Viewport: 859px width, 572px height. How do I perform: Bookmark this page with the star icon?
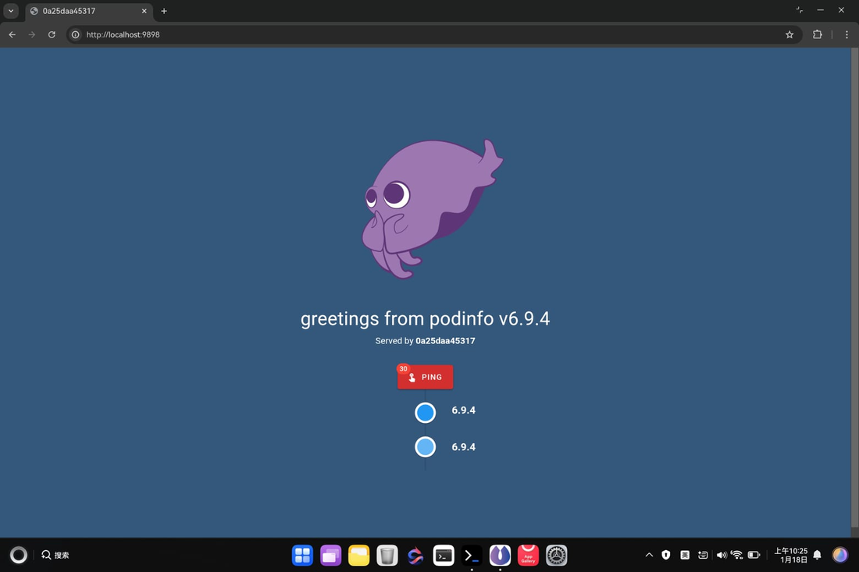[x=789, y=34]
